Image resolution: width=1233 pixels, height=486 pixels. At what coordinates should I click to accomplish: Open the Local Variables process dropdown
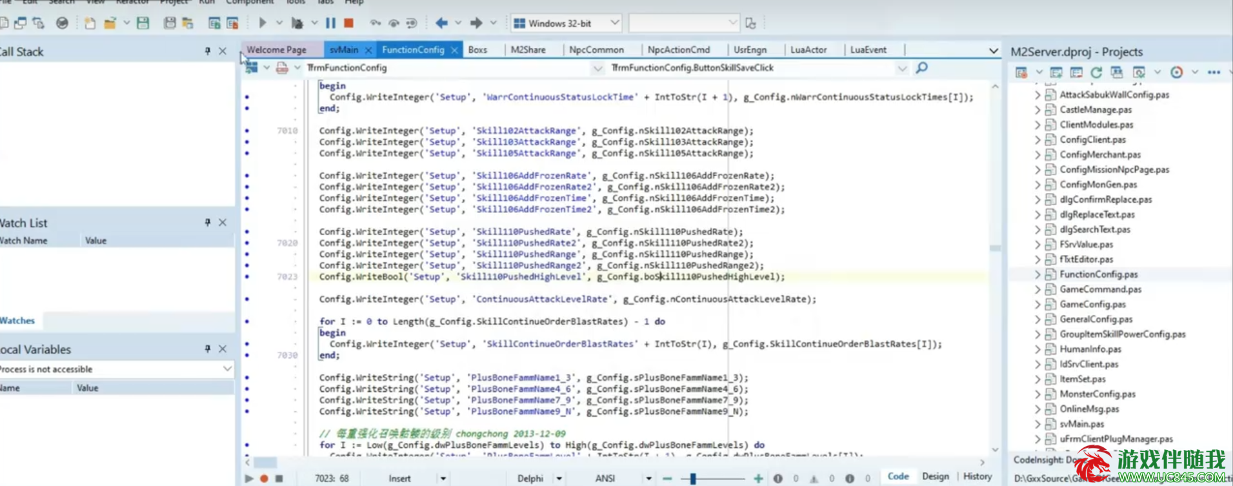pos(227,369)
